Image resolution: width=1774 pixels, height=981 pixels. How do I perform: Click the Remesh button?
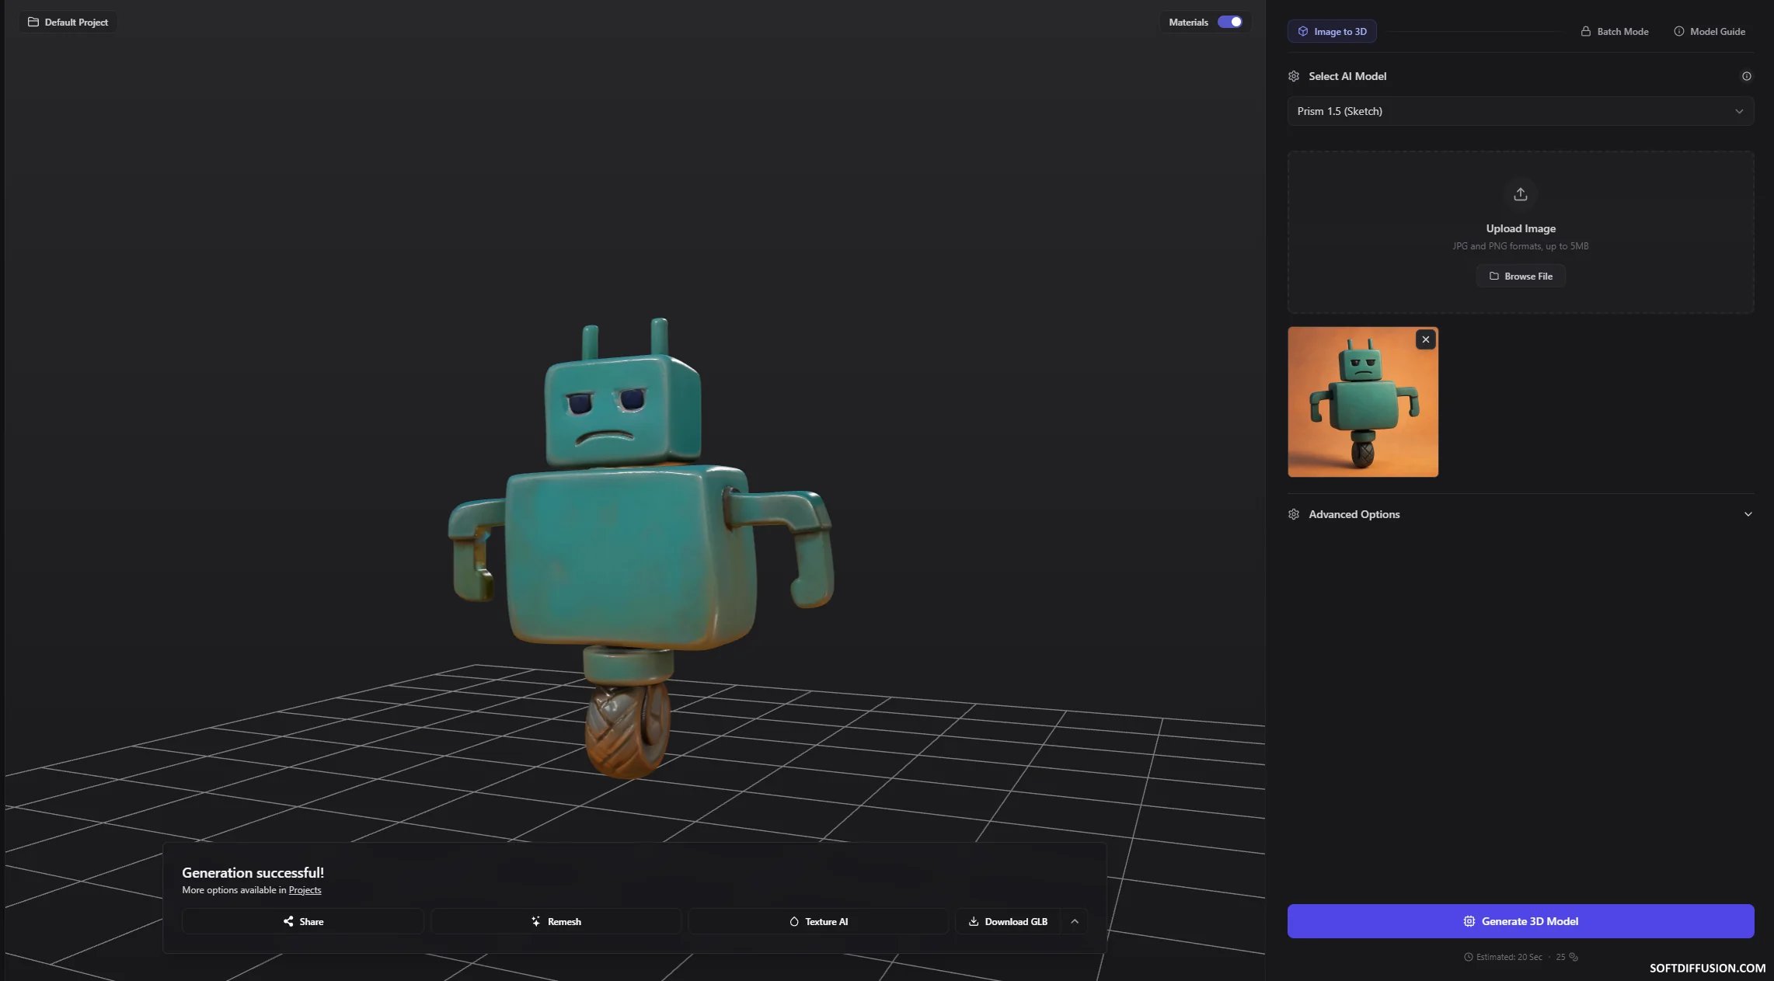point(556,921)
